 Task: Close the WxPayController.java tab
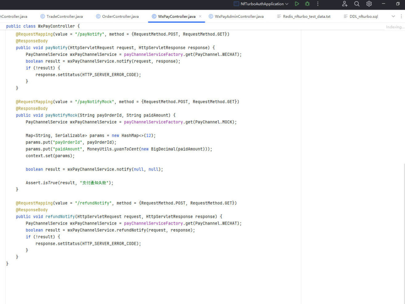click(x=200, y=16)
